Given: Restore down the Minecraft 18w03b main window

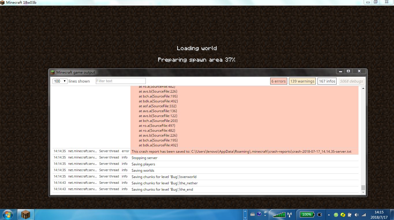Looking at the screenshot, I should point(376,2).
